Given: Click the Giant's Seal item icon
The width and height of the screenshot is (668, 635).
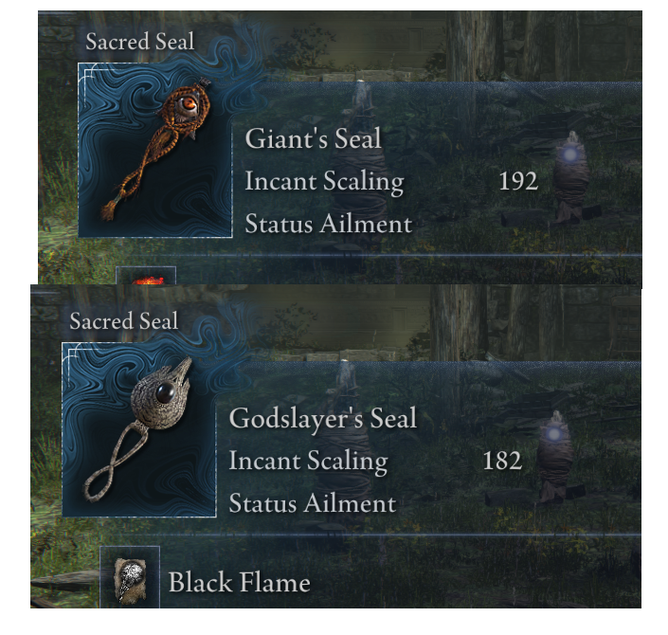Looking at the screenshot, I should coord(155,150).
